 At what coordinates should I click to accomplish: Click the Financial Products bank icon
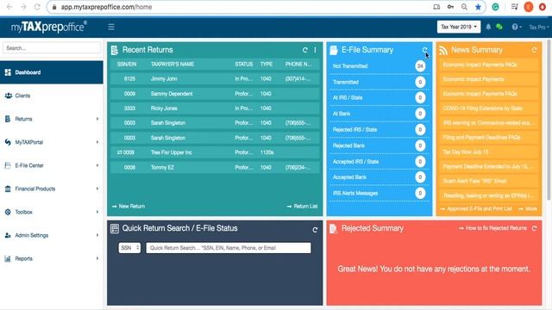pyautogui.click(x=8, y=189)
